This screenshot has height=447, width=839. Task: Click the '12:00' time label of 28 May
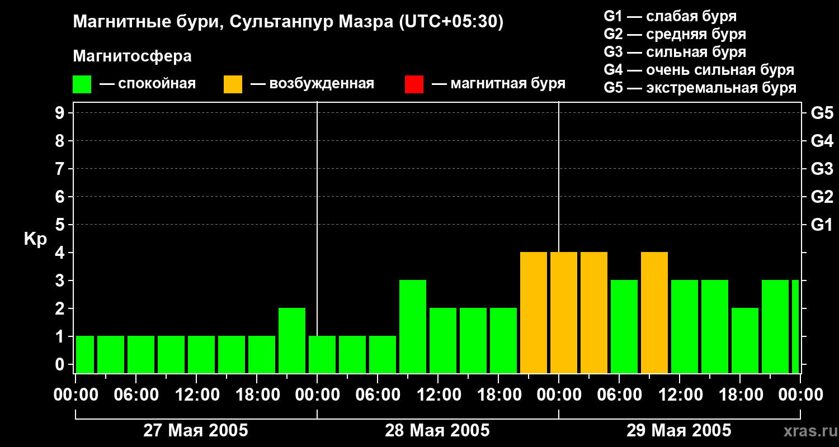[x=438, y=395]
